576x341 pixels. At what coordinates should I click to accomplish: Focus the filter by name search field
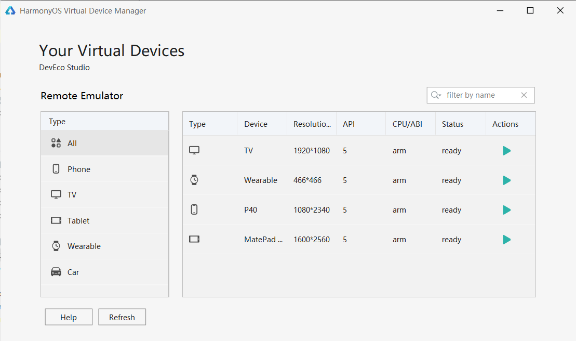[480, 95]
